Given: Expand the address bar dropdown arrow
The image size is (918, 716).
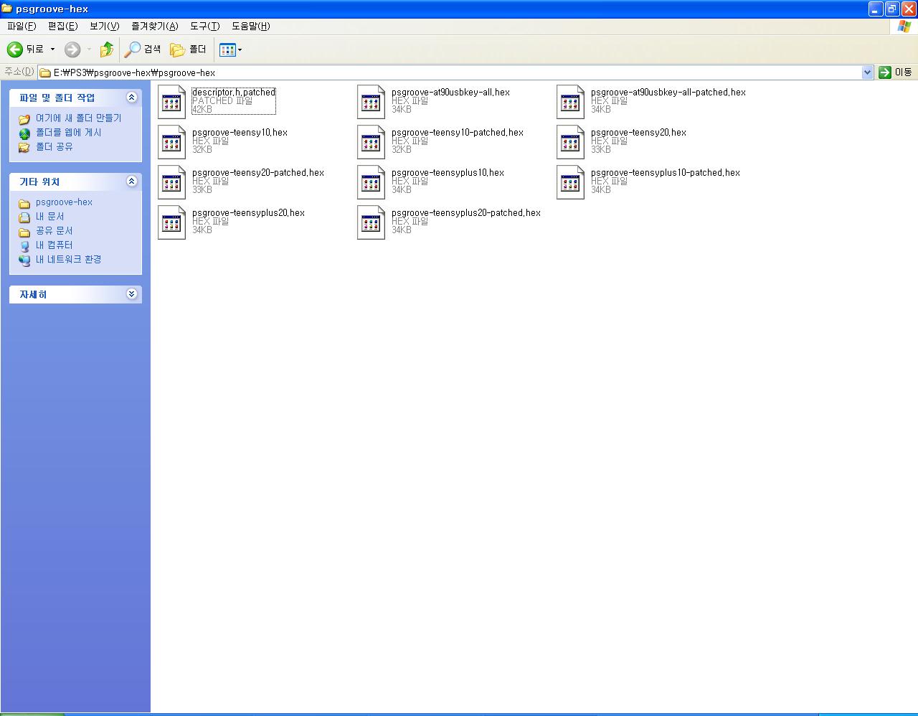Looking at the screenshot, I should [x=867, y=72].
